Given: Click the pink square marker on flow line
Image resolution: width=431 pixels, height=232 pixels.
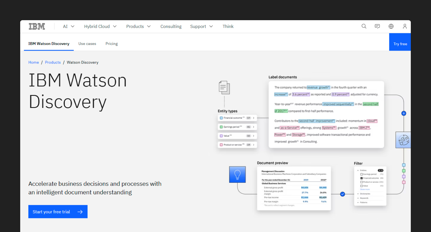Looking at the screenshot, I should [x=404, y=182].
